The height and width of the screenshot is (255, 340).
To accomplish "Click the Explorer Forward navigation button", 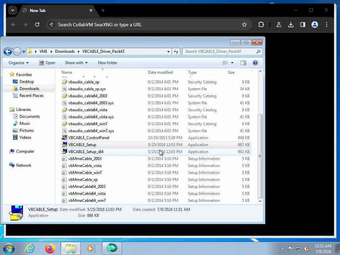I will pyautogui.click(x=17, y=51).
